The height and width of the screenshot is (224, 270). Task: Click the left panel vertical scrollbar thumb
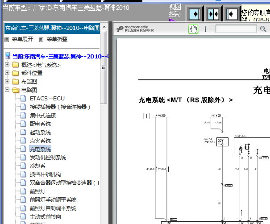(x=104, y=67)
